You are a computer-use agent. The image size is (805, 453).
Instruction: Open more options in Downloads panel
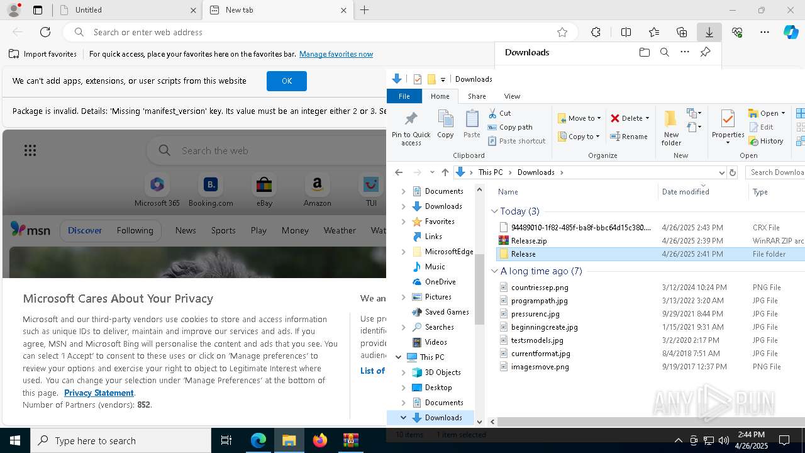click(x=685, y=52)
